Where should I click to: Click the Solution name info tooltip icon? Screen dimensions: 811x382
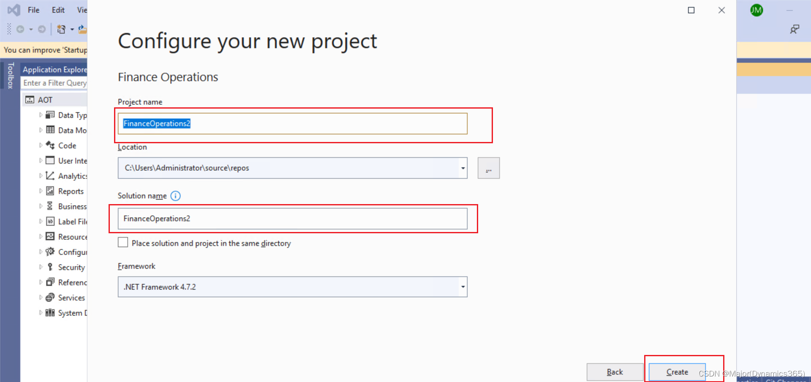point(175,196)
